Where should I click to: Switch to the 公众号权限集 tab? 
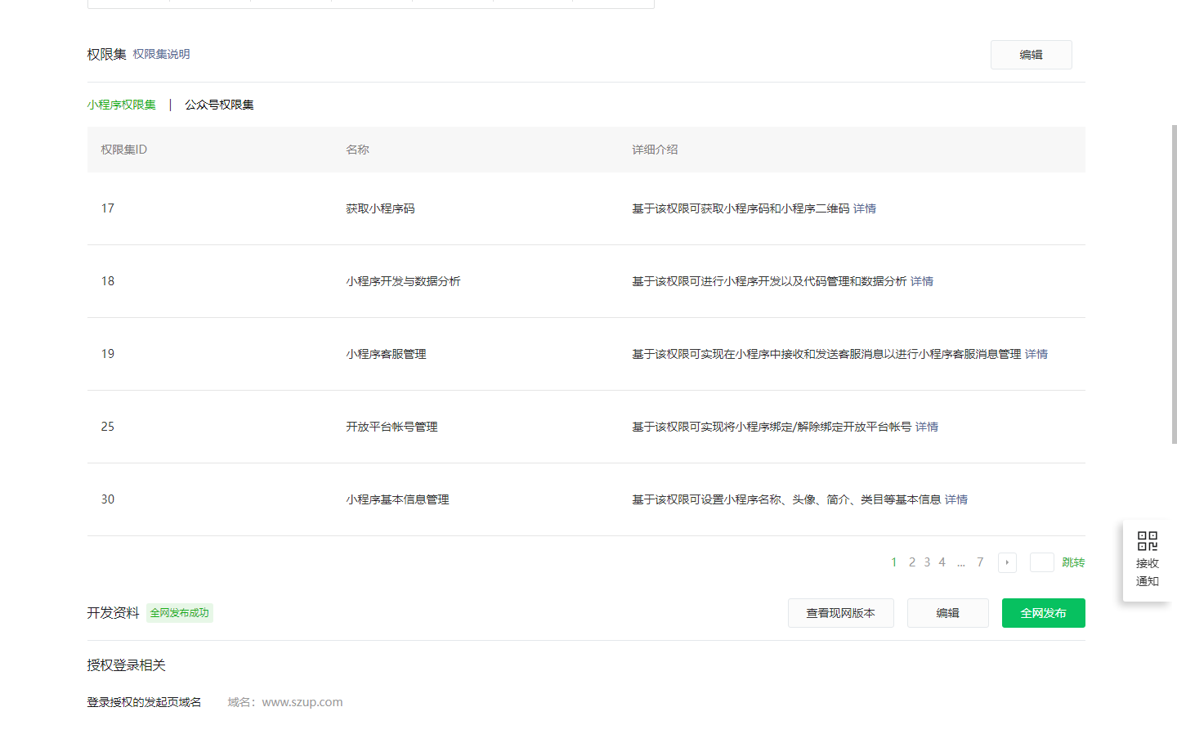pos(219,105)
